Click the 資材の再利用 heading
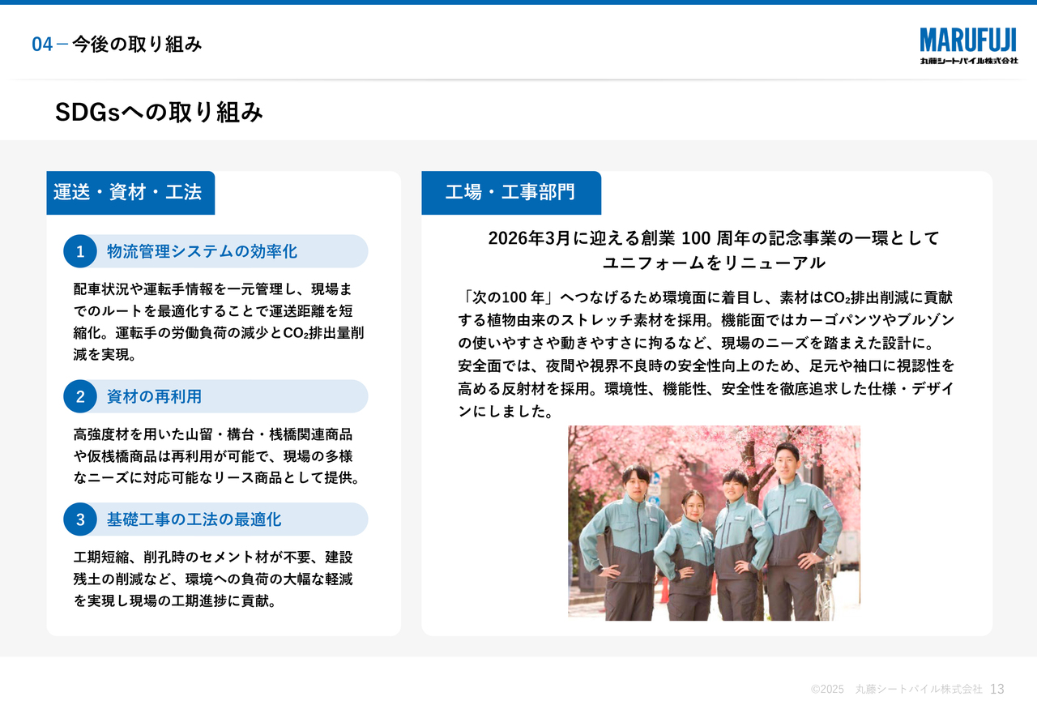The image size is (1037, 718). pyautogui.click(x=154, y=396)
